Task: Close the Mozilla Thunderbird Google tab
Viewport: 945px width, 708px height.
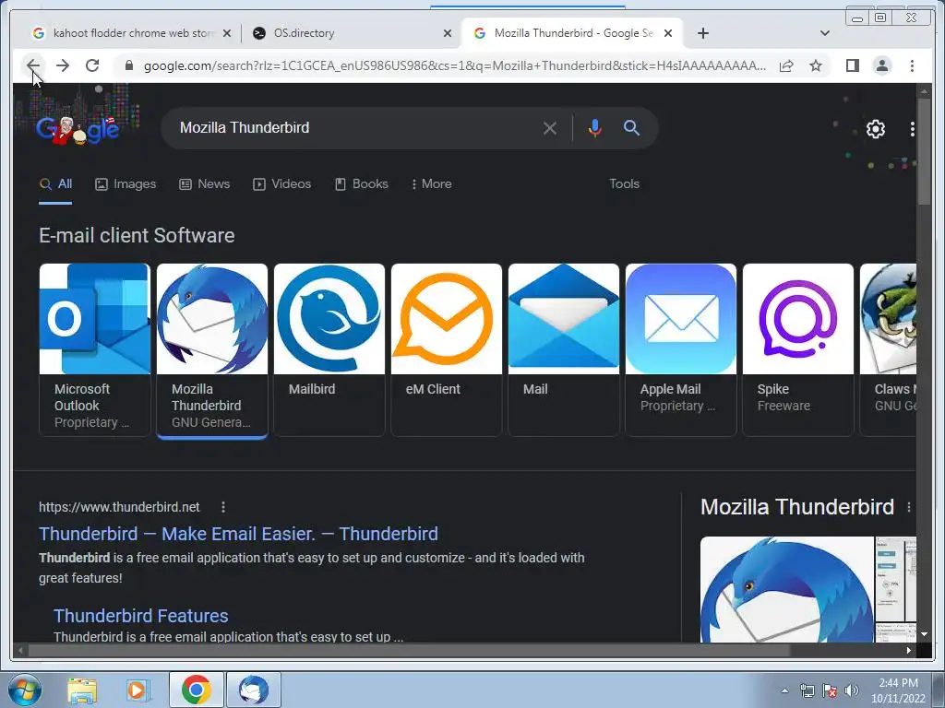Action: click(x=668, y=33)
